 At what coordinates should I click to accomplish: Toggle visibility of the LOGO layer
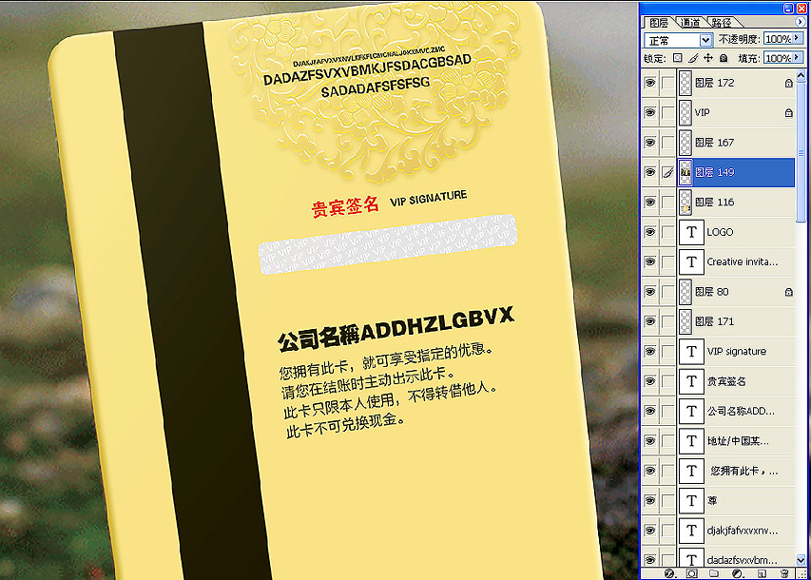tap(650, 232)
